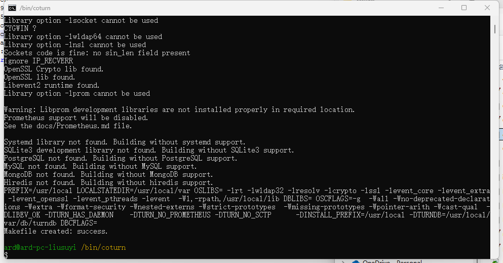Click the OneDrive cloud icon
Viewport: 503px width, 263px height.
point(355,261)
